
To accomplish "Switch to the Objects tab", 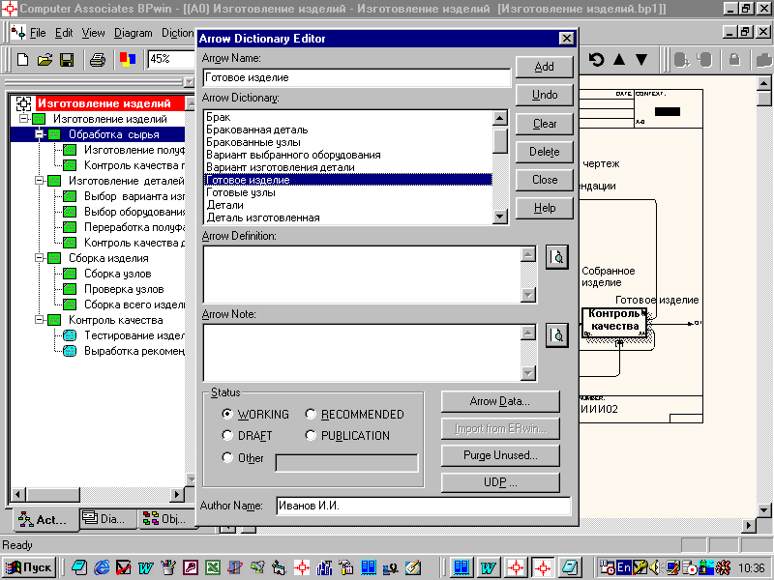I will click(x=165, y=518).
